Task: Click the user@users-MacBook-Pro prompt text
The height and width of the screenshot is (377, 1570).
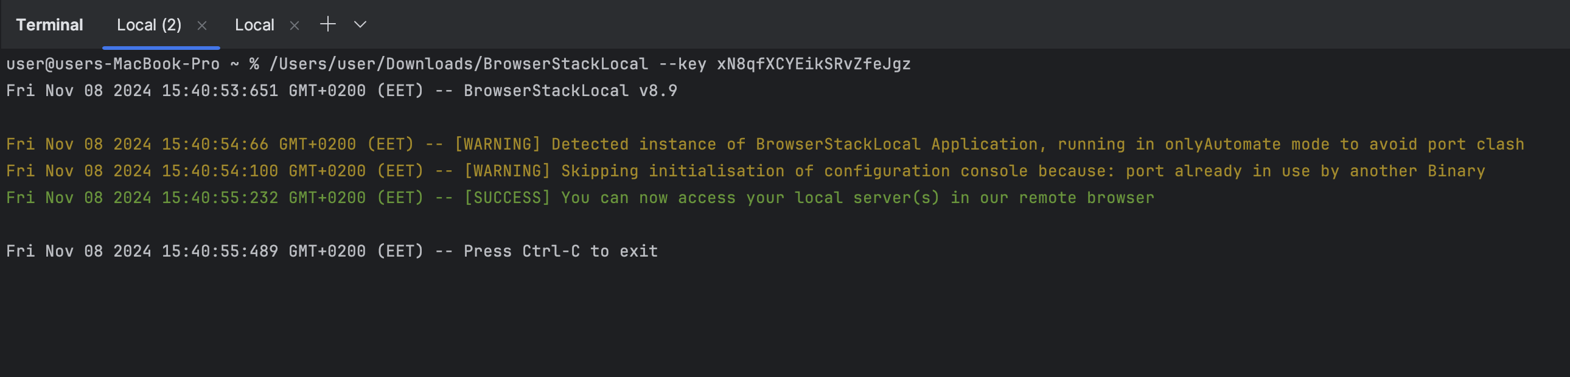Action: [x=113, y=64]
